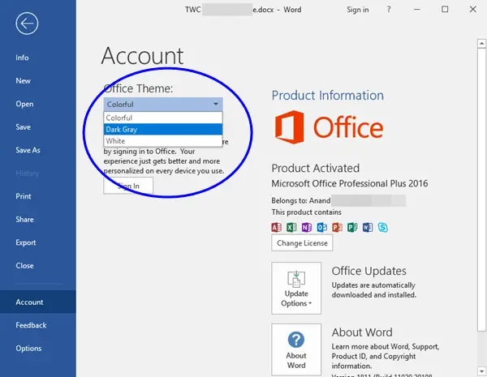487x377 pixels.
Task: Open the Office Theme dropdown arrow
Action: [x=216, y=104]
